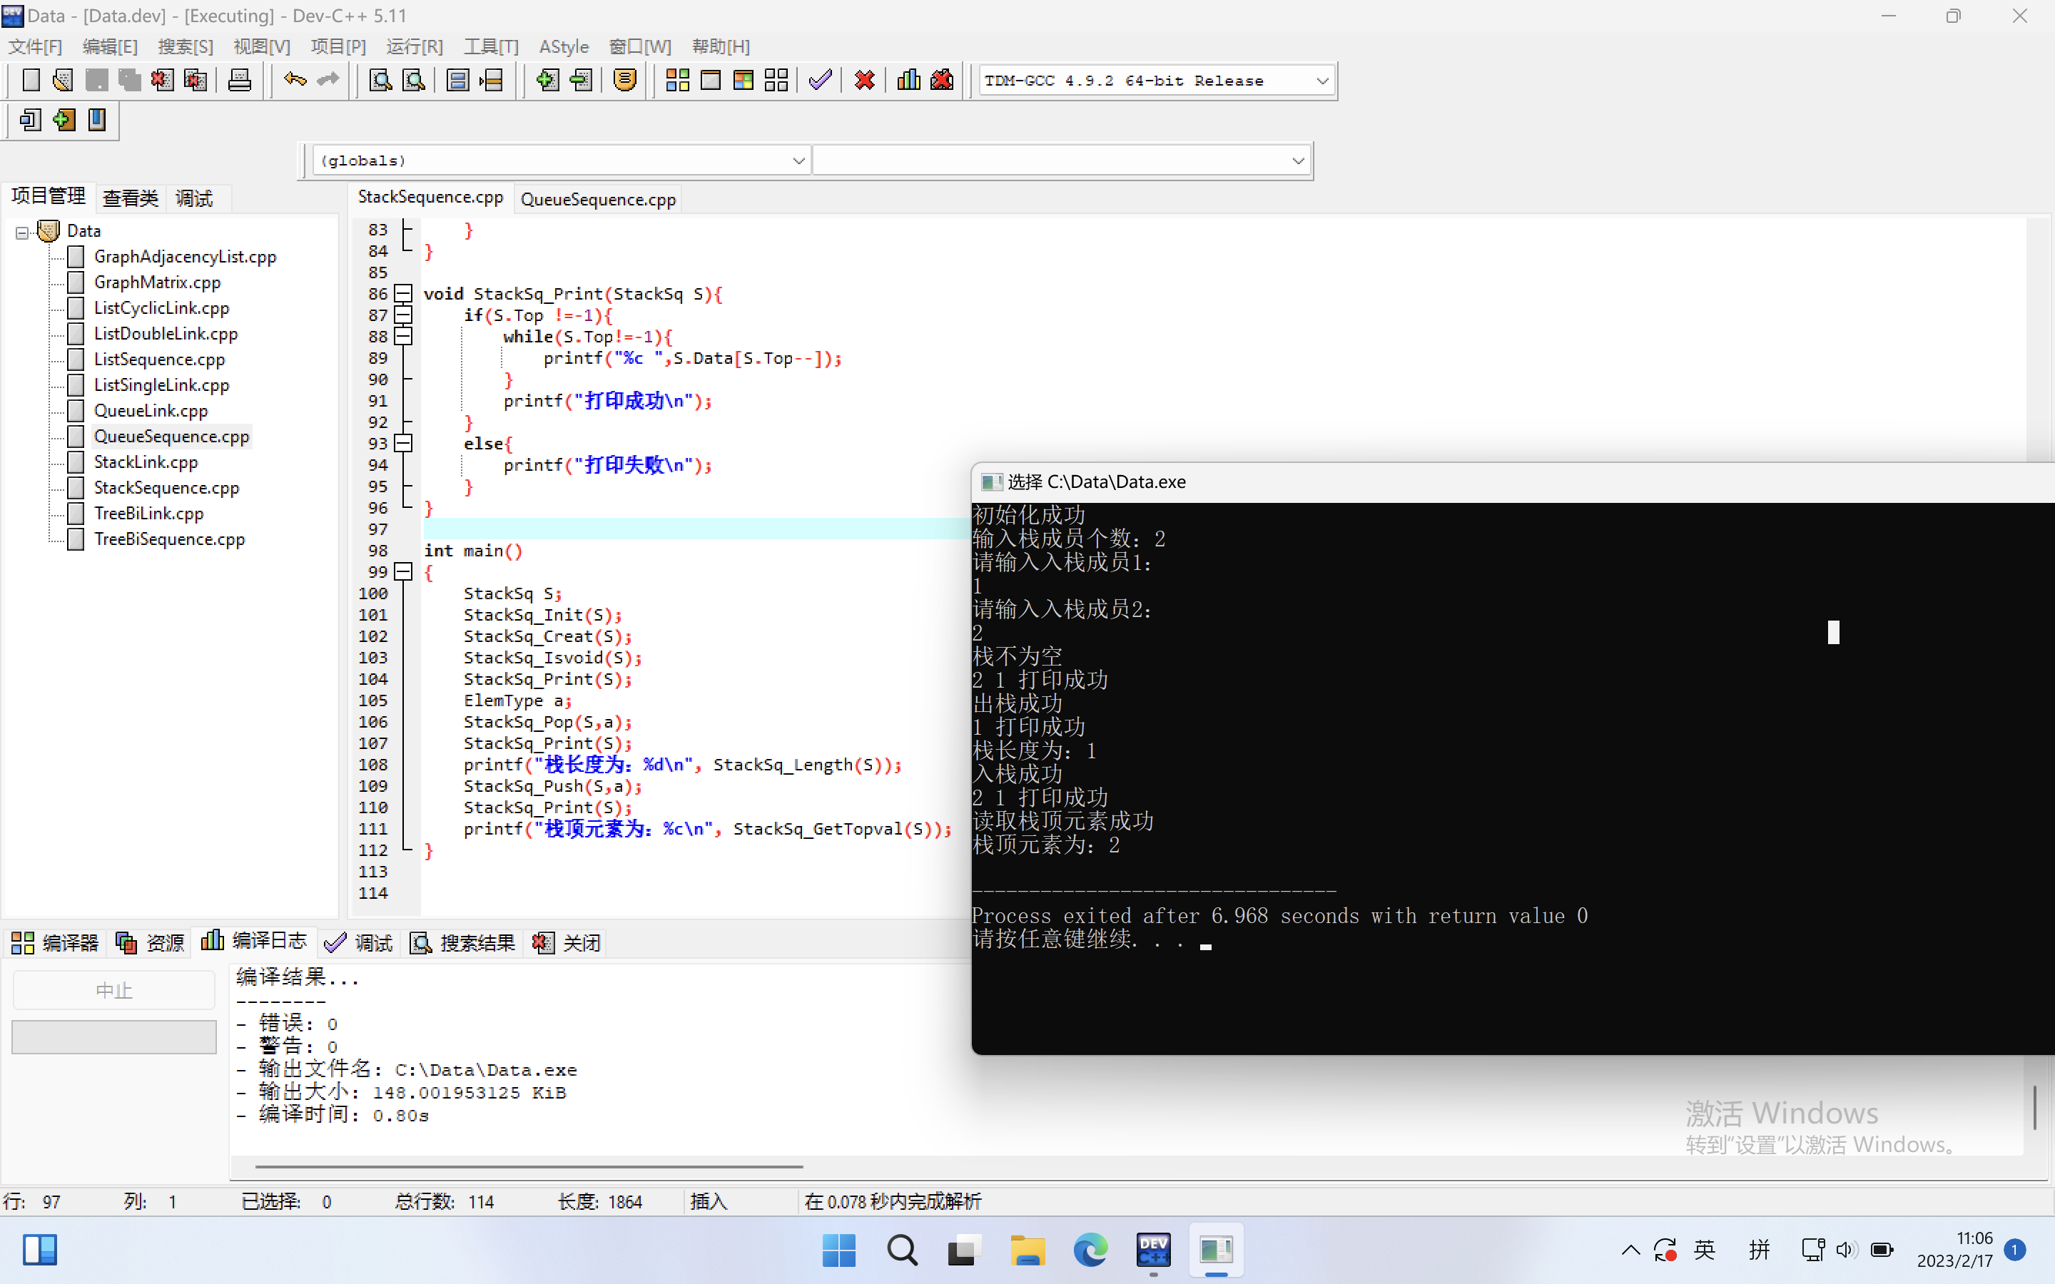The height and width of the screenshot is (1284, 2055).
Task: Open the AStyle menu
Action: click(x=564, y=46)
